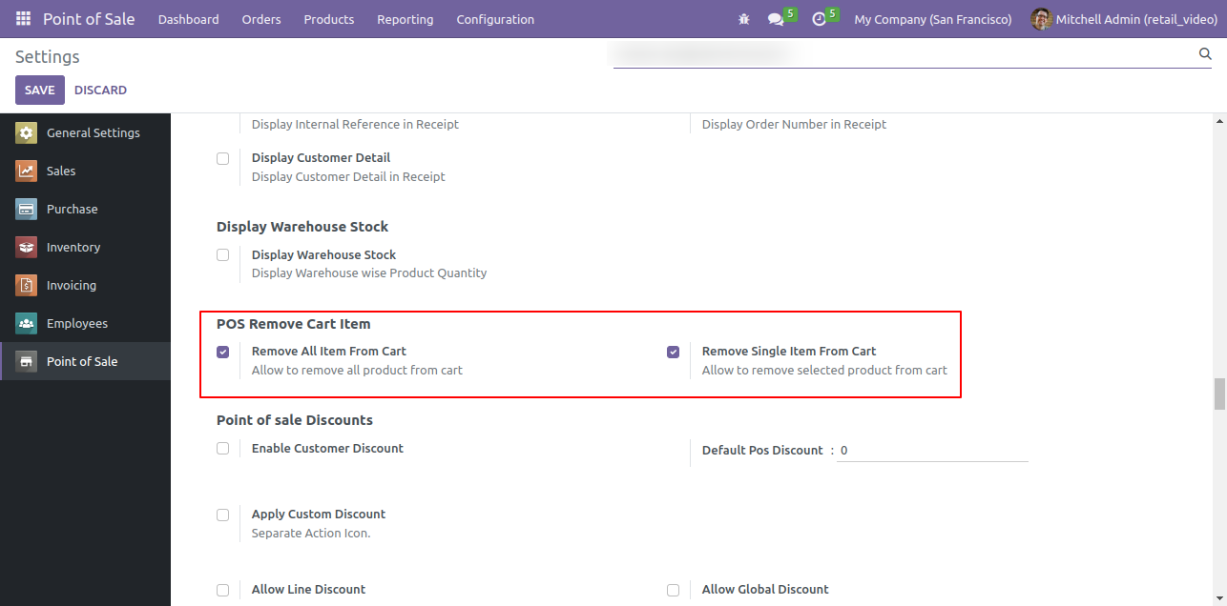
Task: Tick the Apply Custom Discount checkbox
Action: click(x=223, y=515)
